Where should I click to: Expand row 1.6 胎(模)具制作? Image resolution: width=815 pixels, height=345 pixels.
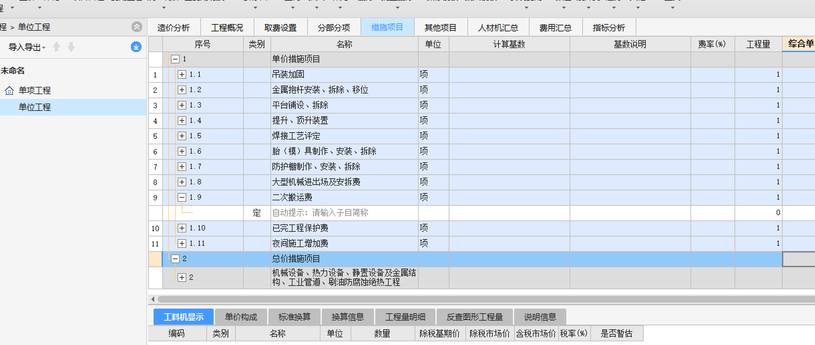click(182, 151)
